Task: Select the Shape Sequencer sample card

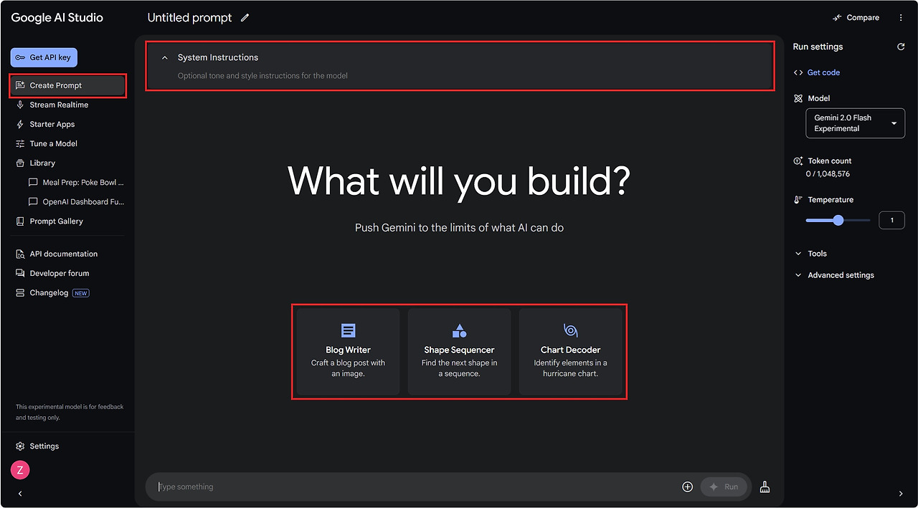Action: [460, 352]
